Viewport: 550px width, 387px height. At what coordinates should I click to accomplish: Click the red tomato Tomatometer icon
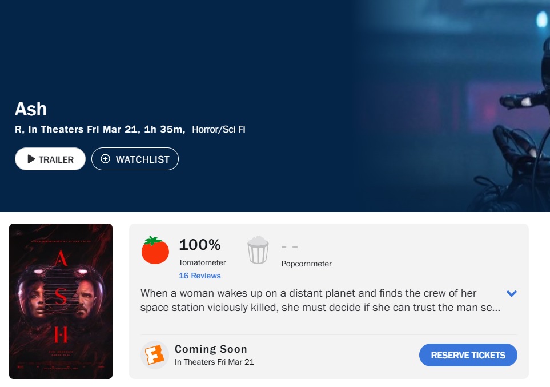(x=155, y=250)
